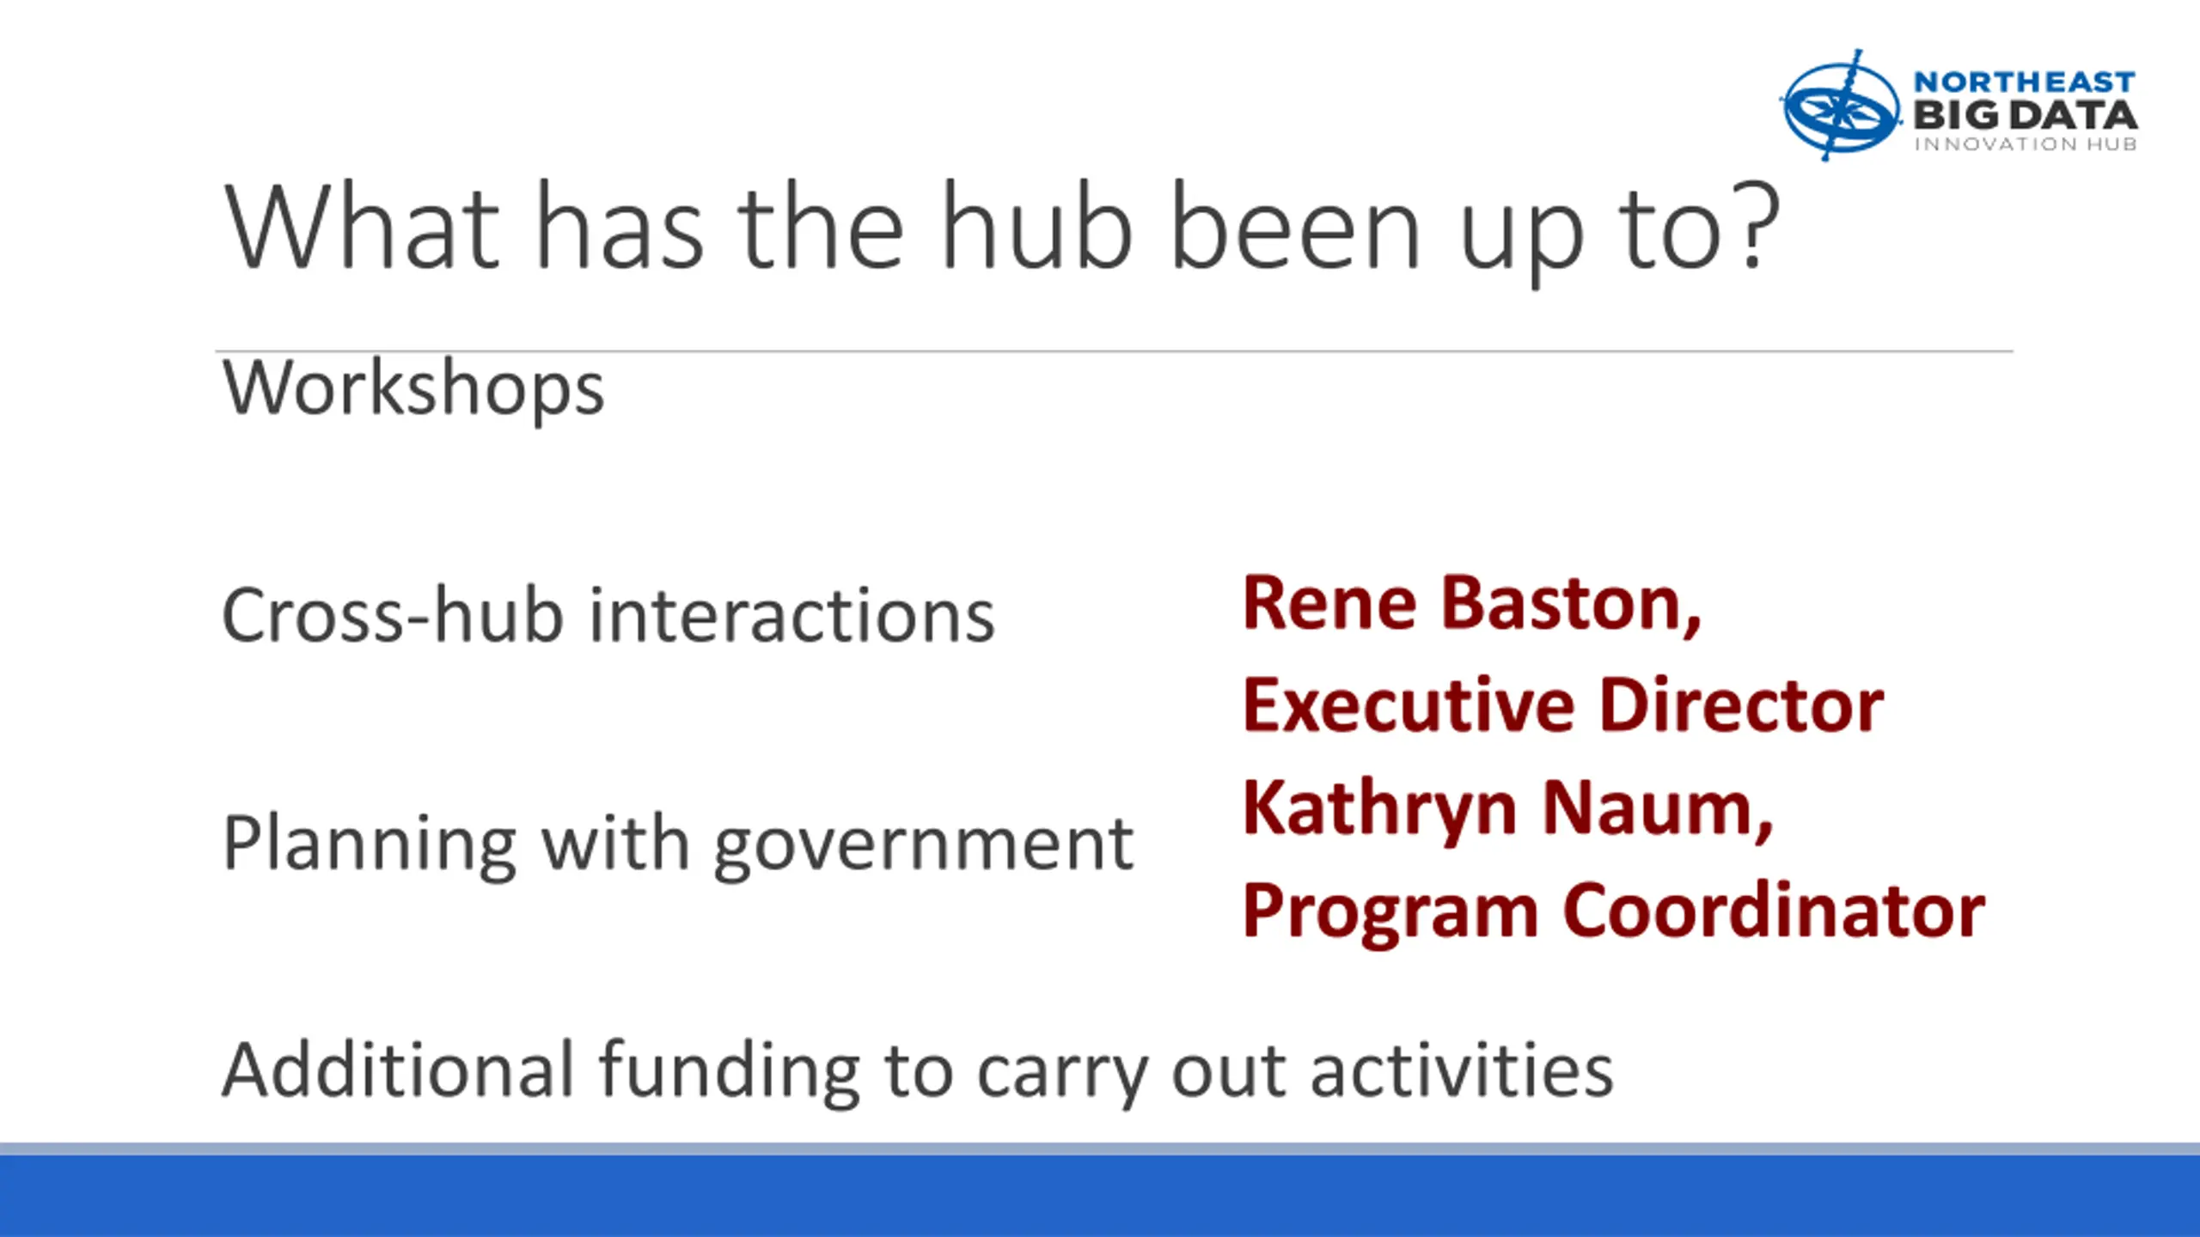The width and height of the screenshot is (2200, 1237).
Task: Click the "Workshops" bullet text
Action: (413, 388)
